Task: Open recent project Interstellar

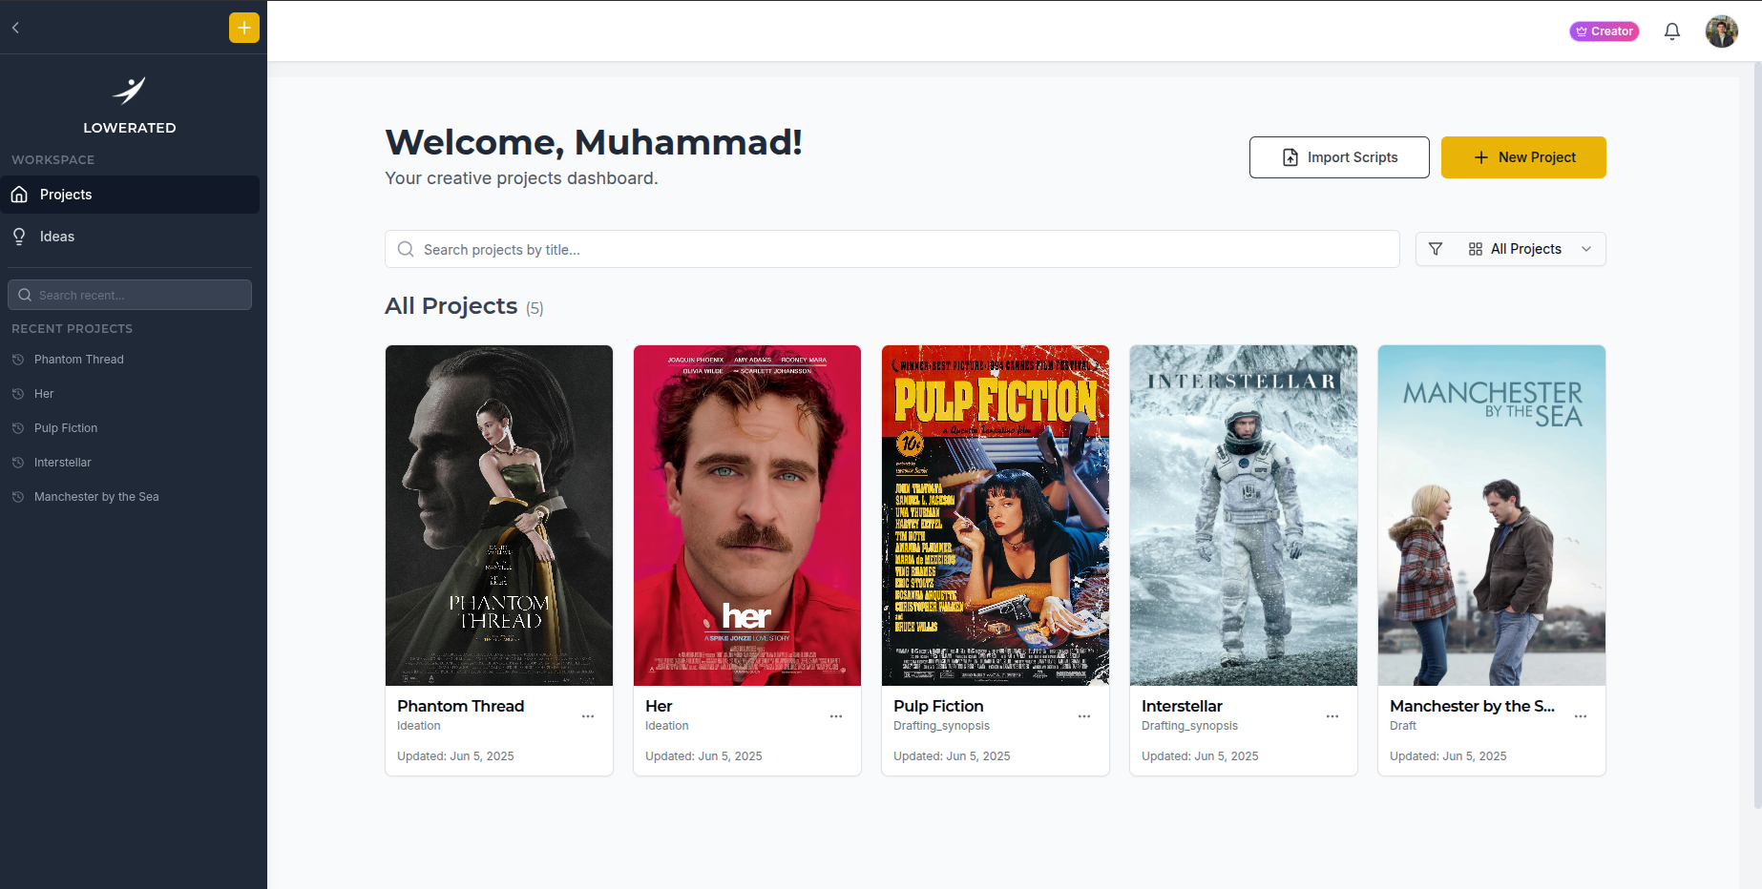Action: coord(63,463)
